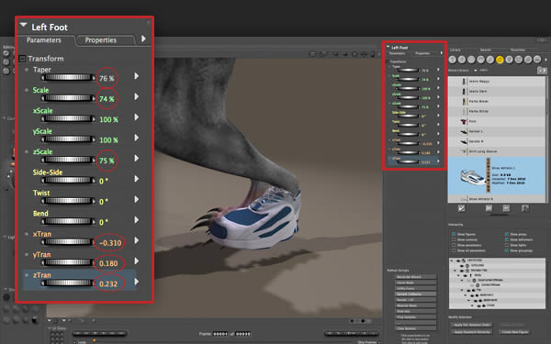551x344 pixels.
Task: Click the Scale dial in enlarged panel
Action: click(x=68, y=98)
